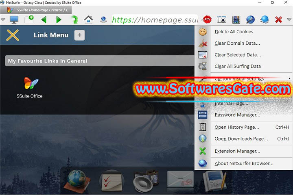Open the newspaper and pencil dock icon
The height and width of the screenshot is (195, 293).
[x=215, y=181]
